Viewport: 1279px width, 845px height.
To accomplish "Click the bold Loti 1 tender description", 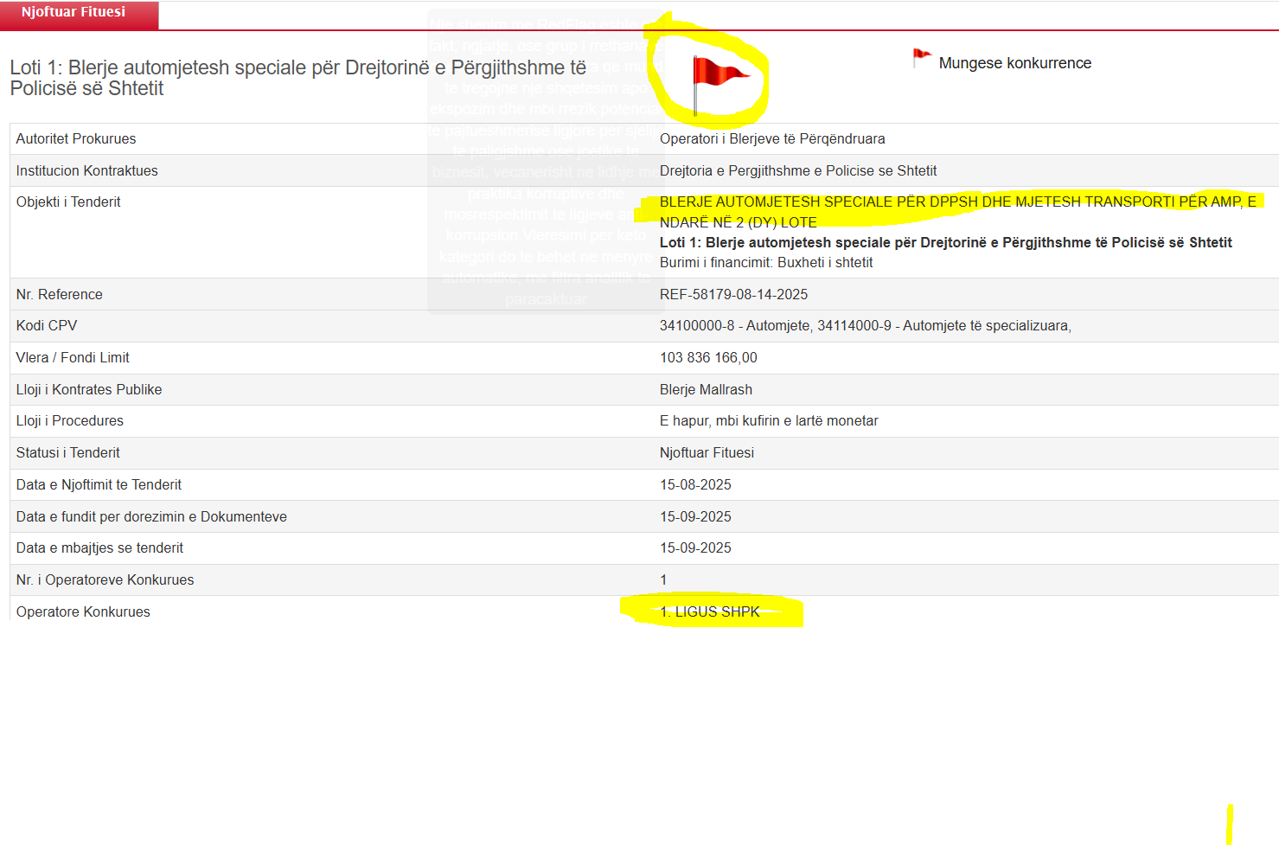I will pos(945,242).
